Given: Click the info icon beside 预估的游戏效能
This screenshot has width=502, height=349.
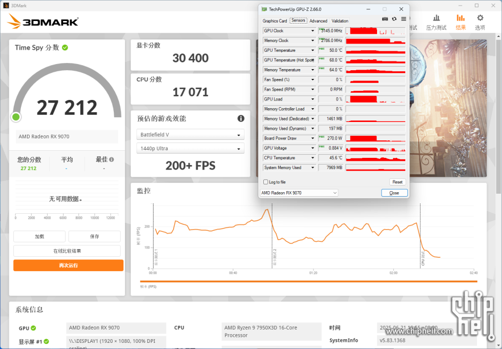Looking at the screenshot, I should click(x=241, y=118).
